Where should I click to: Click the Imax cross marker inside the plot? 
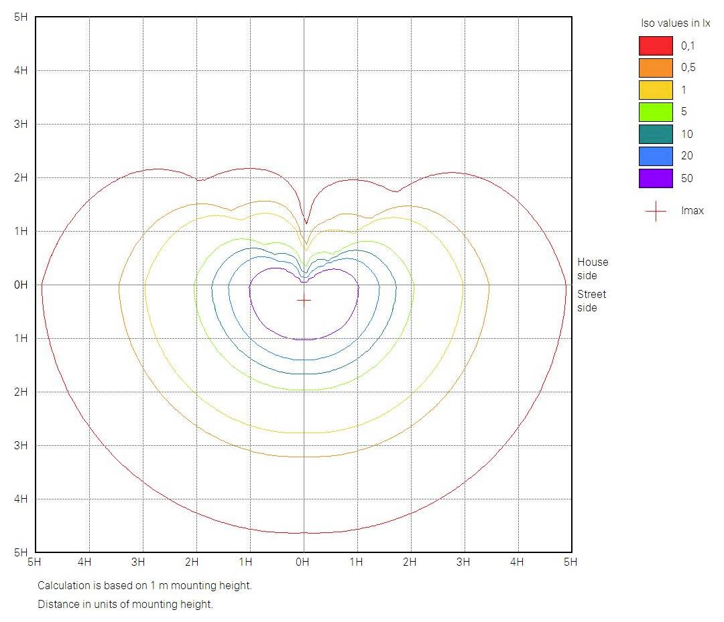(304, 300)
